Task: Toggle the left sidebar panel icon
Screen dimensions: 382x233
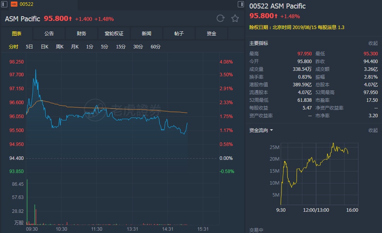Action: point(4,4)
